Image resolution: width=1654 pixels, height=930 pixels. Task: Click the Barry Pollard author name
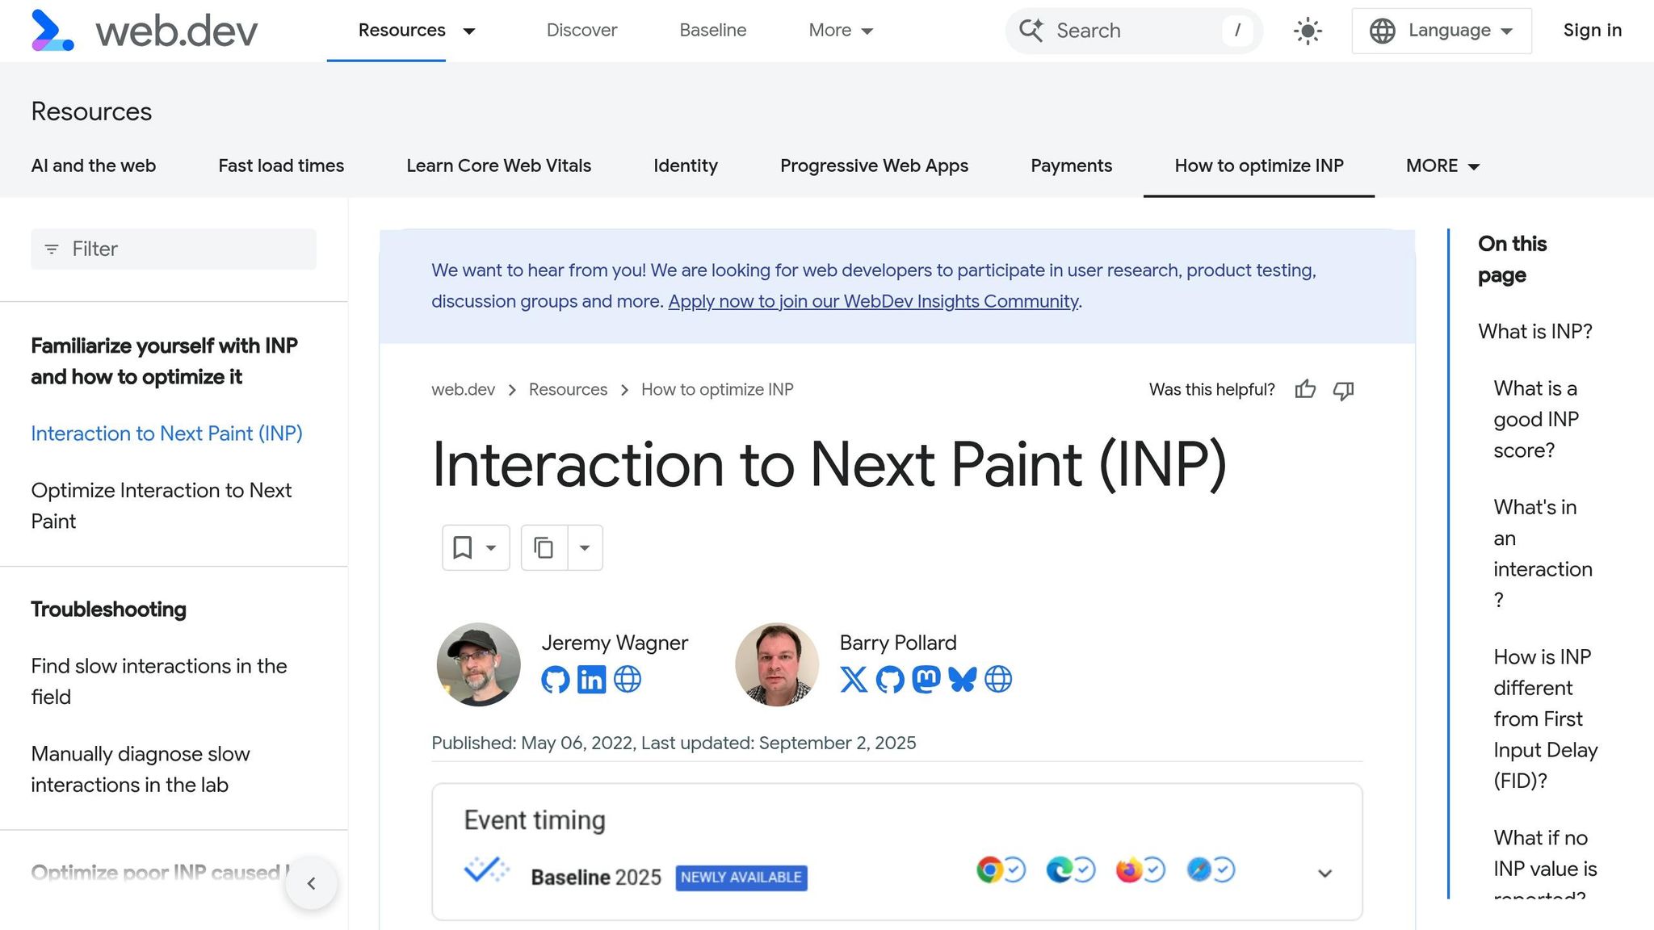(x=898, y=643)
